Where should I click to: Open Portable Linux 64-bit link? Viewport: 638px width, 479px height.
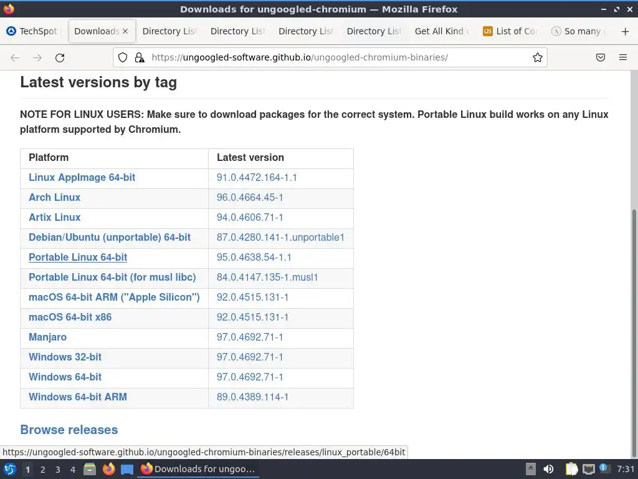[x=78, y=258]
